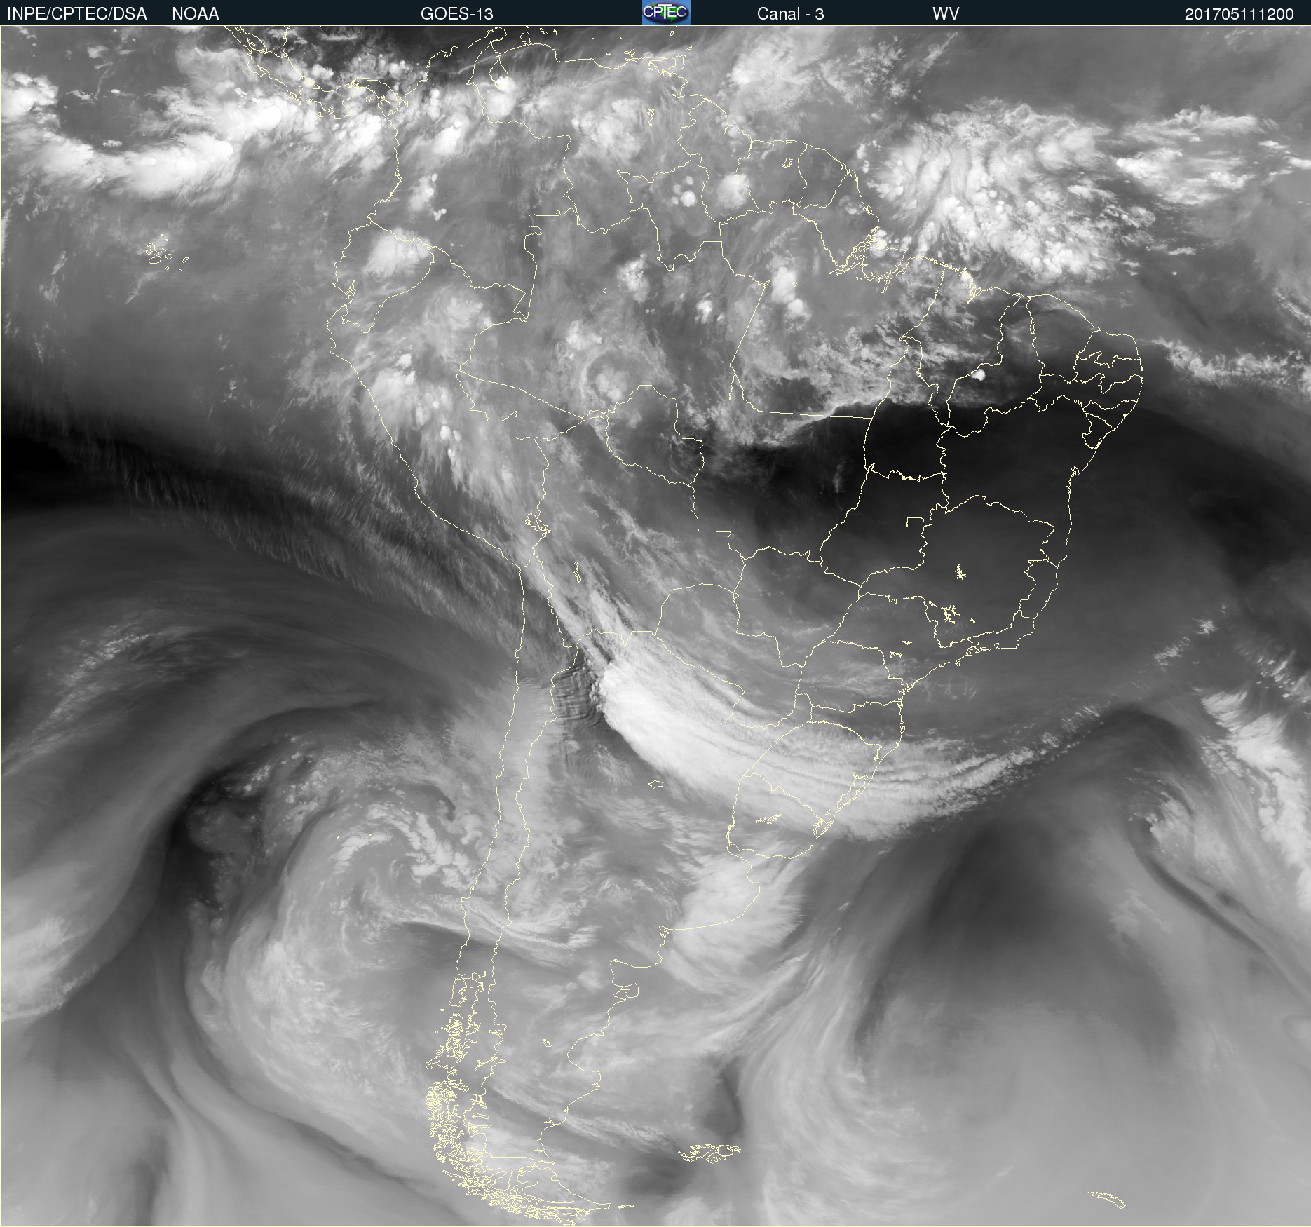
Task: Click the CPTEC logo in header
Action: pyautogui.click(x=666, y=13)
